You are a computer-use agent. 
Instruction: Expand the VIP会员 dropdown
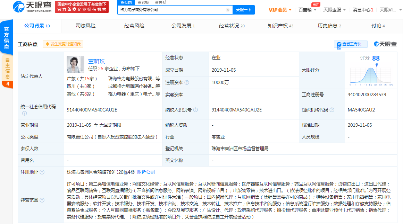pyautogui.click(x=280, y=10)
